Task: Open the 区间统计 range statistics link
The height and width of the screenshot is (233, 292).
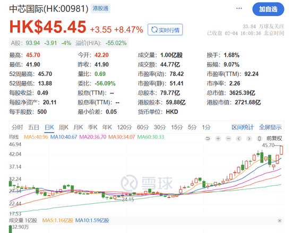Action: (243, 127)
